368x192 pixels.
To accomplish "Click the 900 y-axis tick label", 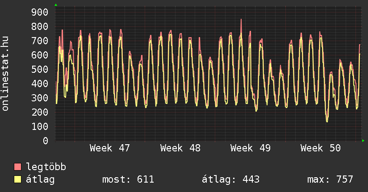I will (40, 12).
